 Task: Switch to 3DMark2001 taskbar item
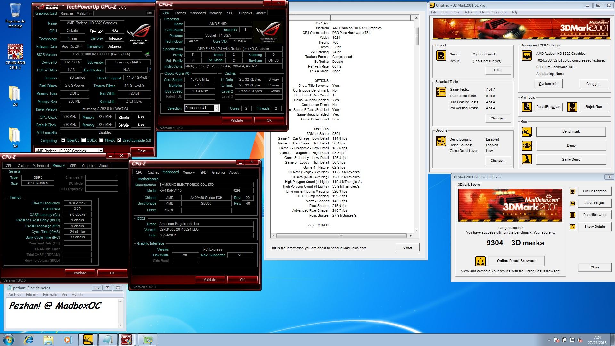pyautogui.click(x=88, y=339)
